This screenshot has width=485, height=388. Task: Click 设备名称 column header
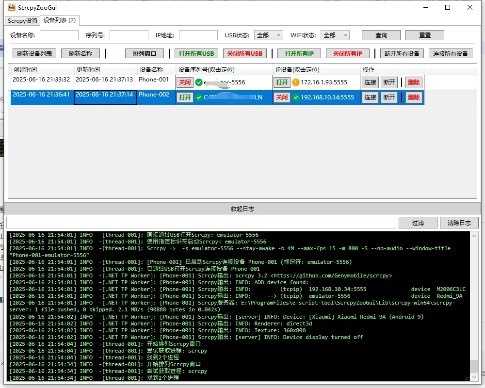[x=157, y=70]
